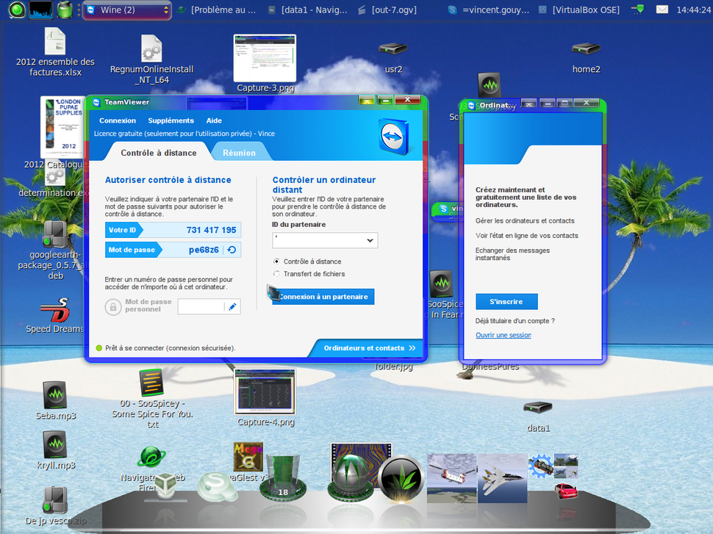Click the password value pe68z6
This screenshot has width=713, height=534.
pos(204,250)
